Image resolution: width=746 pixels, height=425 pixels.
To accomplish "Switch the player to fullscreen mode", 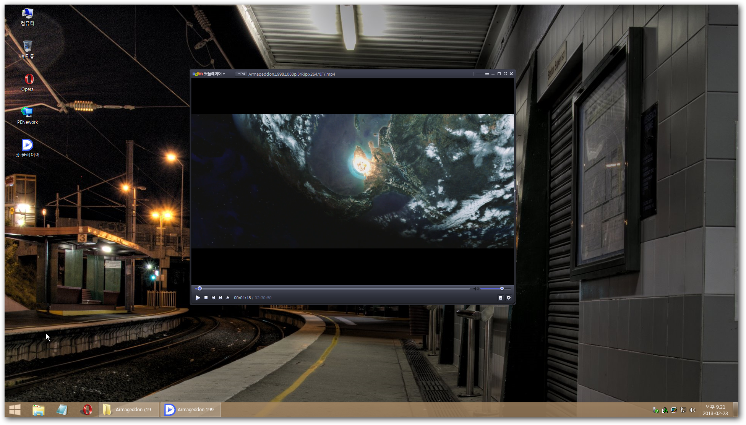I will [x=505, y=74].
